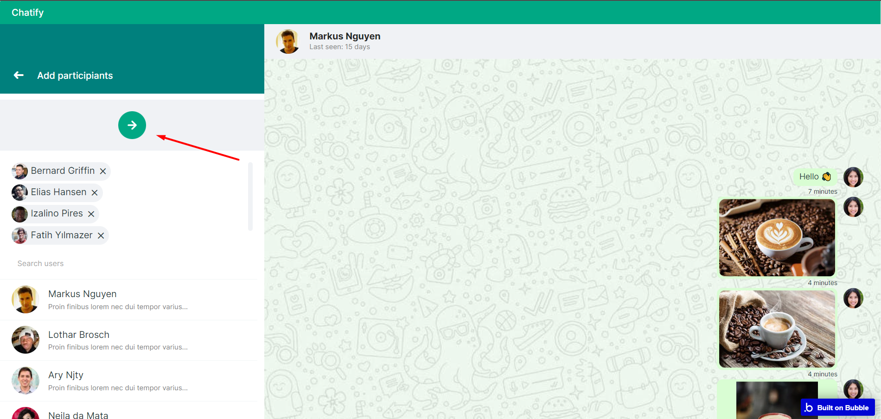Select Lothar Brosch in the user list

129,340
